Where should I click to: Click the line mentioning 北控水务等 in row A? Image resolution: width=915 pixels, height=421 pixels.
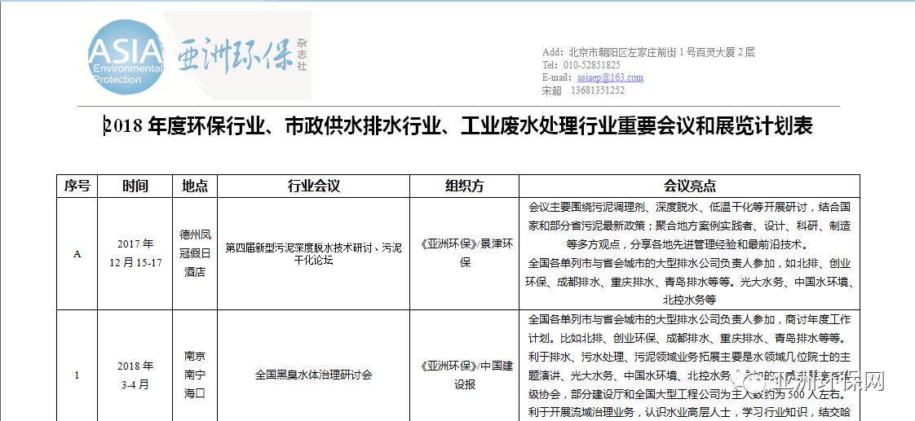click(689, 300)
